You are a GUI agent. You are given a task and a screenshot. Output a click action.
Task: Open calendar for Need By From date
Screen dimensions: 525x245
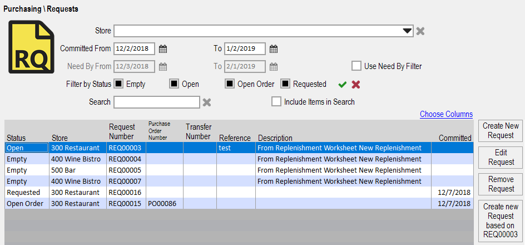(x=163, y=66)
